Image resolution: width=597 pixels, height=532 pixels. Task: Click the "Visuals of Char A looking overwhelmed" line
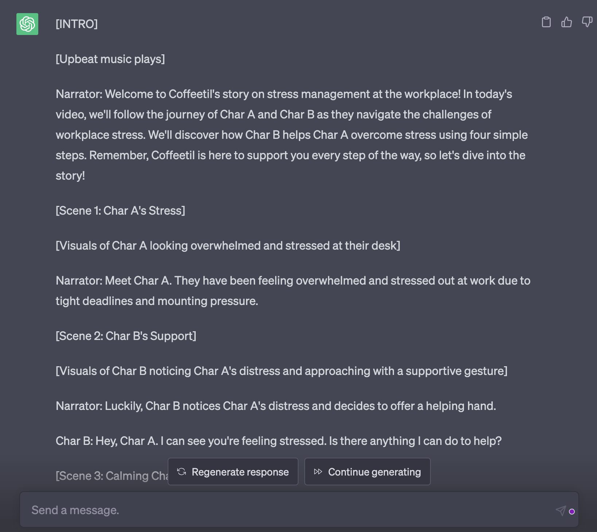click(228, 246)
